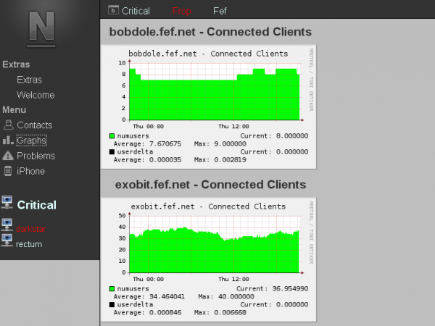This screenshot has width=435, height=326.
Task: Go to the Welcome page link
Action: pyautogui.click(x=36, y=95)
